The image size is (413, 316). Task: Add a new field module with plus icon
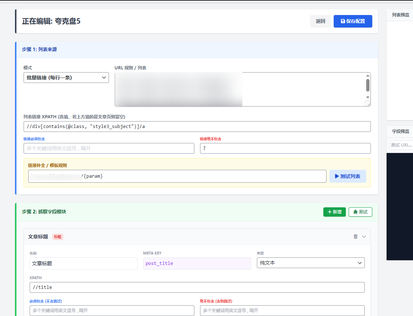[334, 212]
